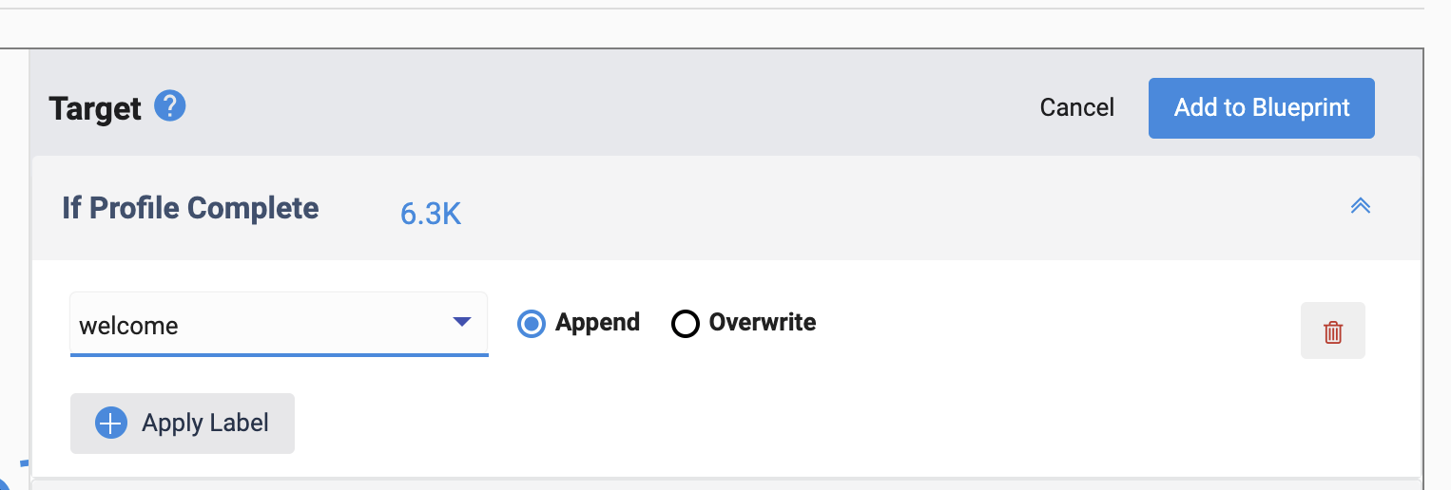The image size is (1451, 490).
Task: Select the Overwrite radio button
Action: [x=686, y=324]
